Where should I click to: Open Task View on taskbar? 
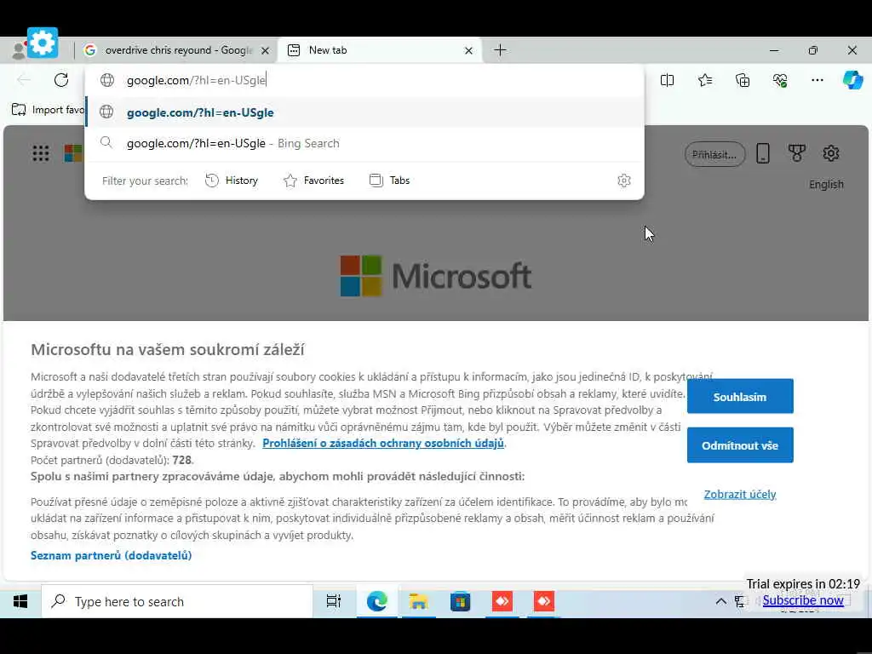(334, 601)
